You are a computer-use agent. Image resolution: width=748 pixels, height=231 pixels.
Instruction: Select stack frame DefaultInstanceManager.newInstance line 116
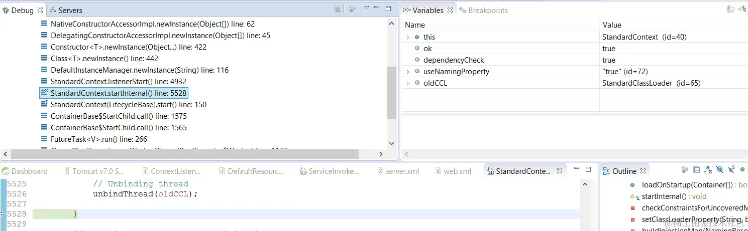tap(140, 70)
